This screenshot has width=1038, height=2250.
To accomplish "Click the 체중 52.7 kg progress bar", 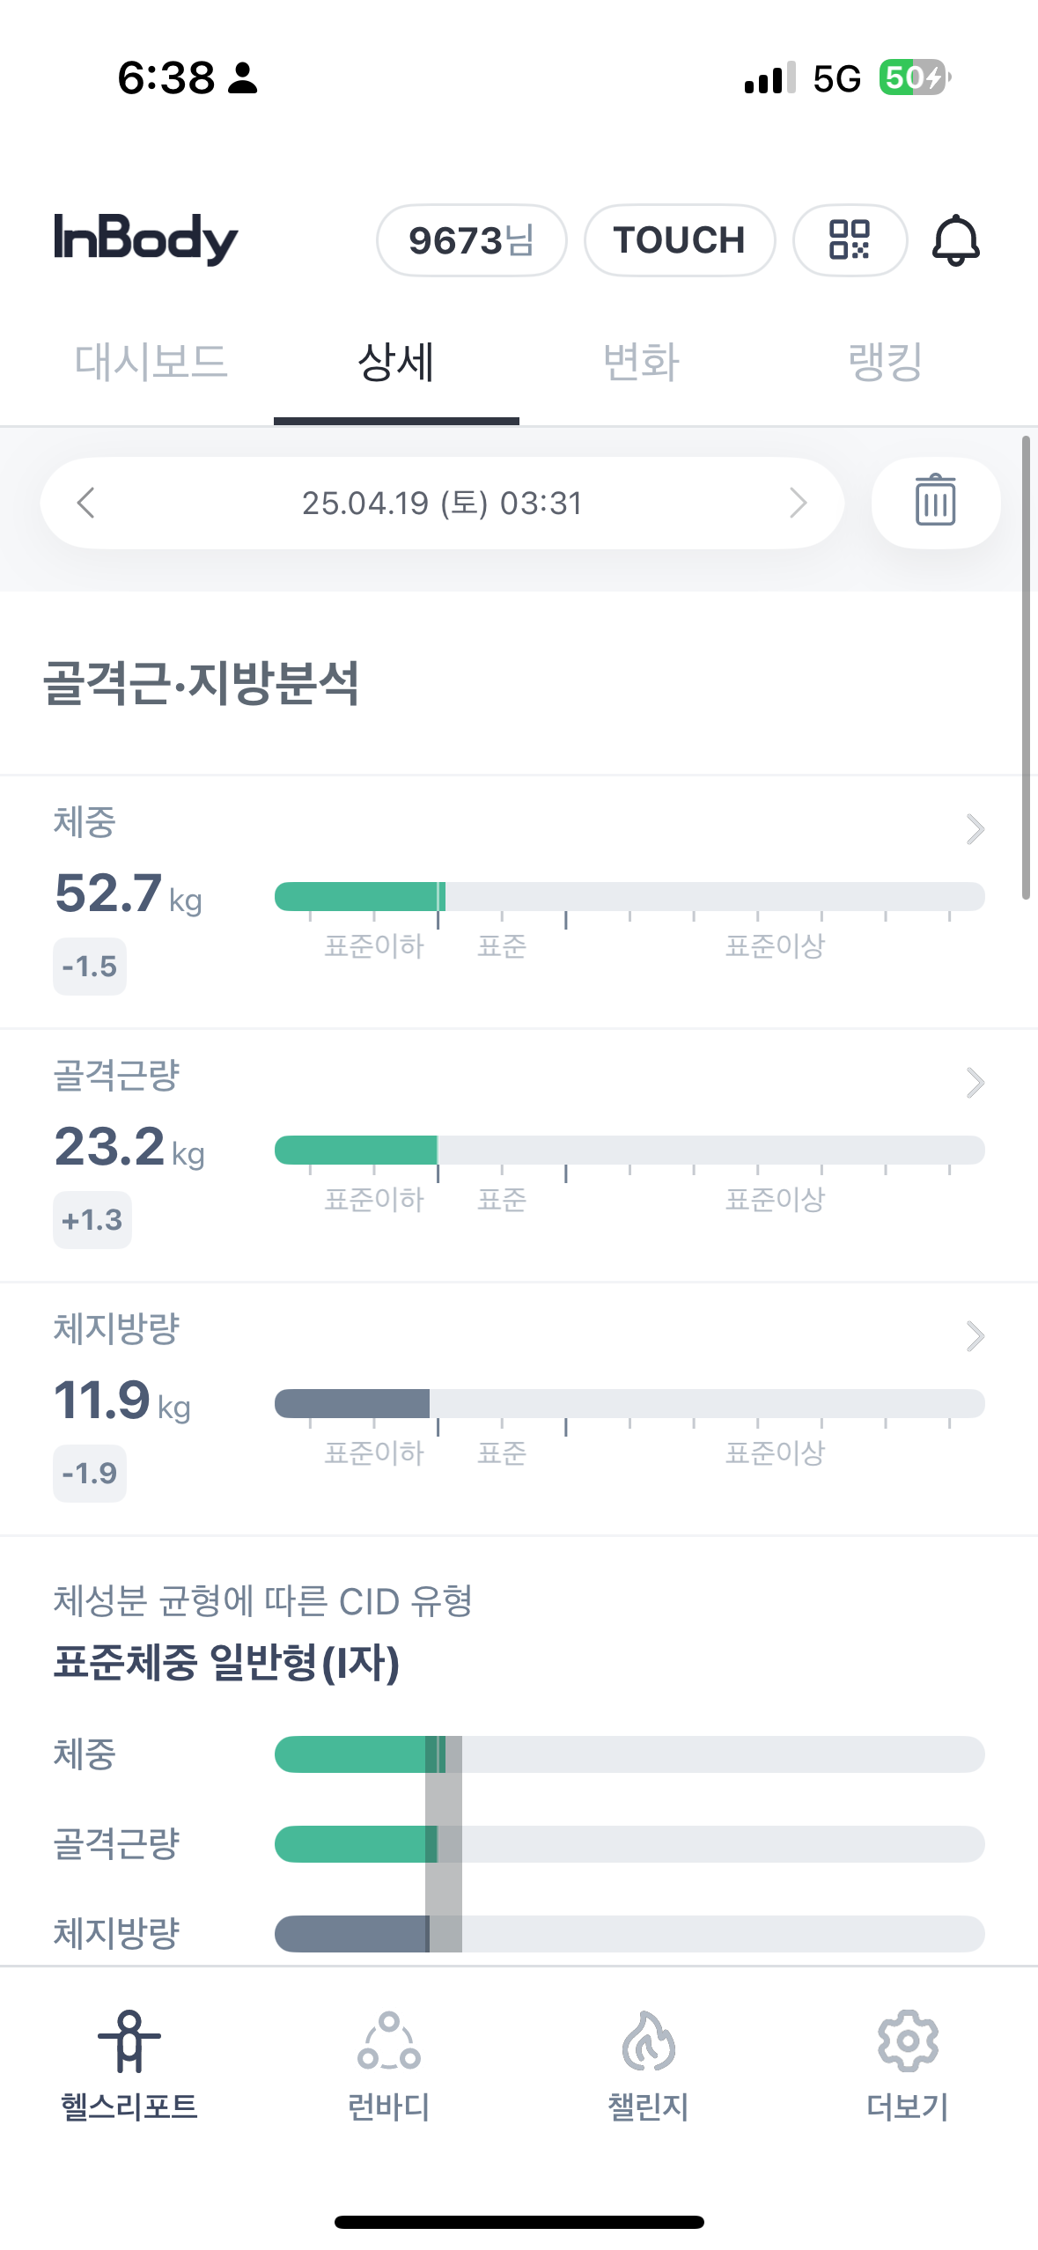I will click(629, 896).
